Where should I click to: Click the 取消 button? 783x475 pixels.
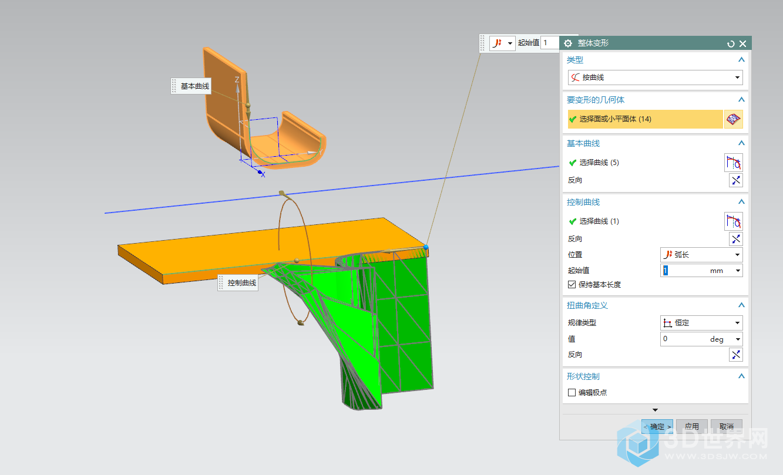pyautogui.click(x=727, y=427)
